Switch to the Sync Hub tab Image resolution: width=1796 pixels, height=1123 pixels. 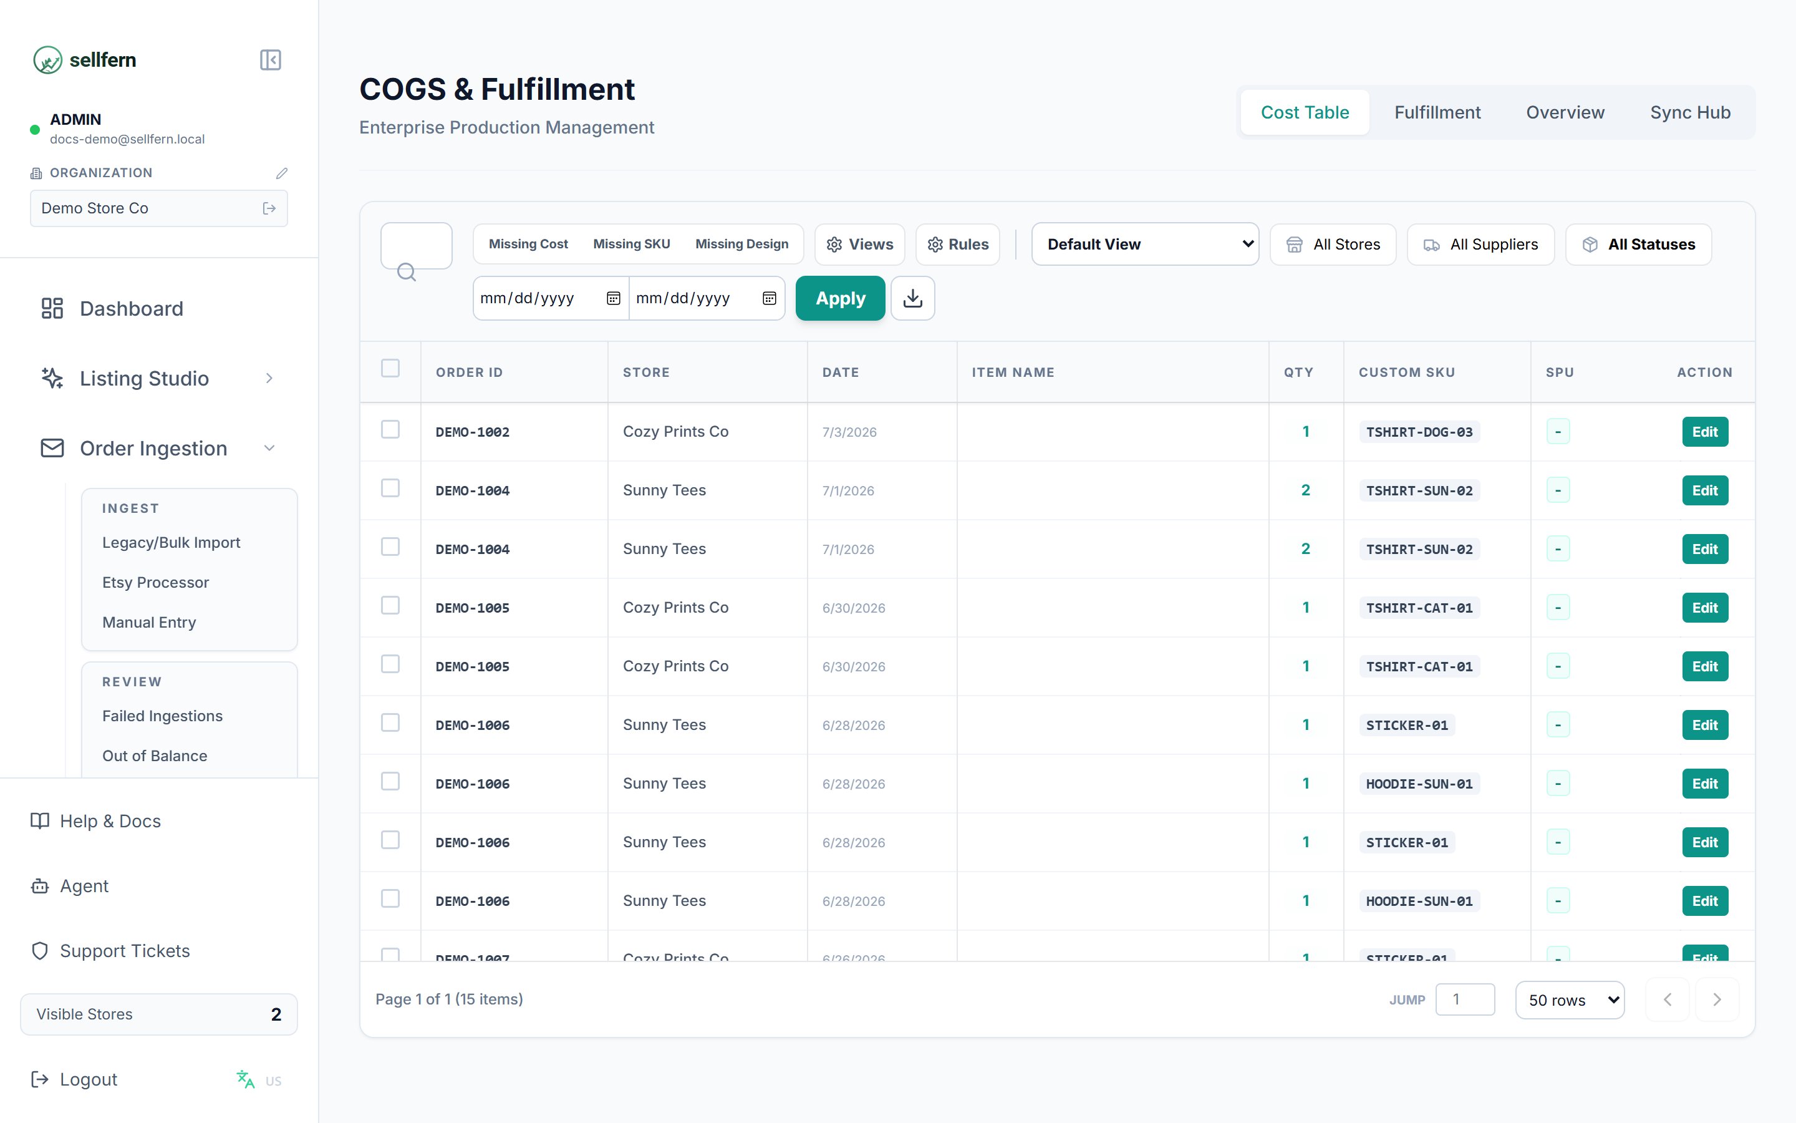(x=1690, y=112)
